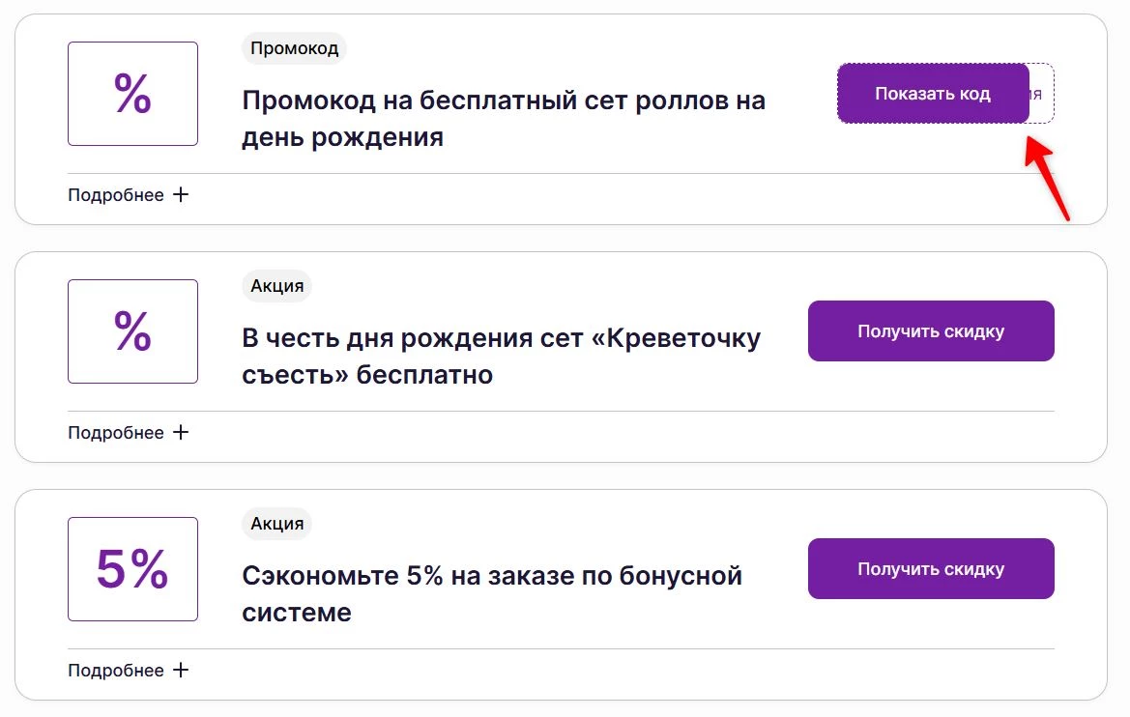This screenshot has width=1130, height=717.
Task: Click the dashed coupon area behind Показать код
Action: [x=1040, y=94]
